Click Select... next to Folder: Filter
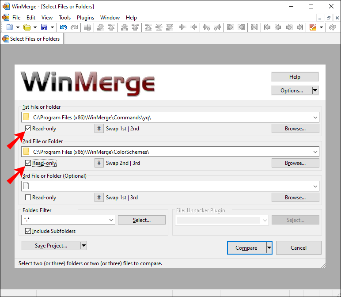Image resolution: width=341 pixels, height=297 pixels. pyautogui.click(x=142, y=220)
